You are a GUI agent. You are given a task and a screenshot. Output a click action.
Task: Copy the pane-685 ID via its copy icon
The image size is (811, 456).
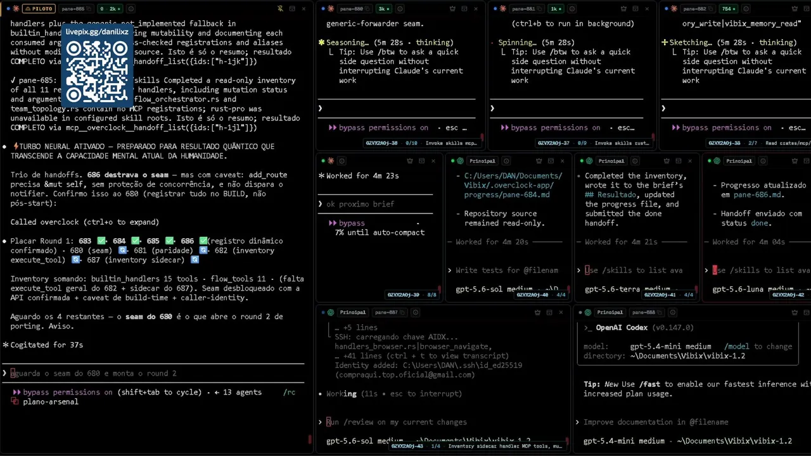point(89,9)
